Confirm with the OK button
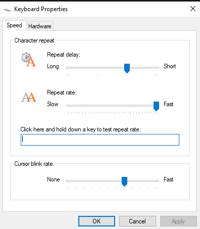 (96, 221)
